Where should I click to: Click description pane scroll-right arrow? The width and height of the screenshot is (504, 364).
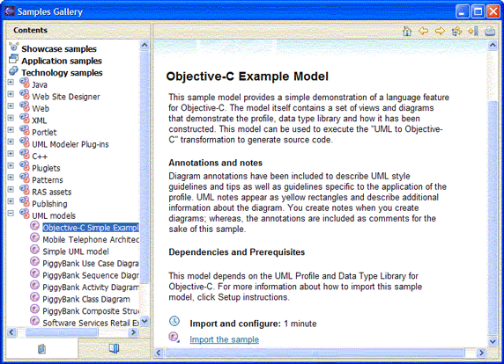pos(481,353)
